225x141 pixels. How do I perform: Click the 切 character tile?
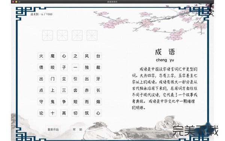(x=75, y=113)
